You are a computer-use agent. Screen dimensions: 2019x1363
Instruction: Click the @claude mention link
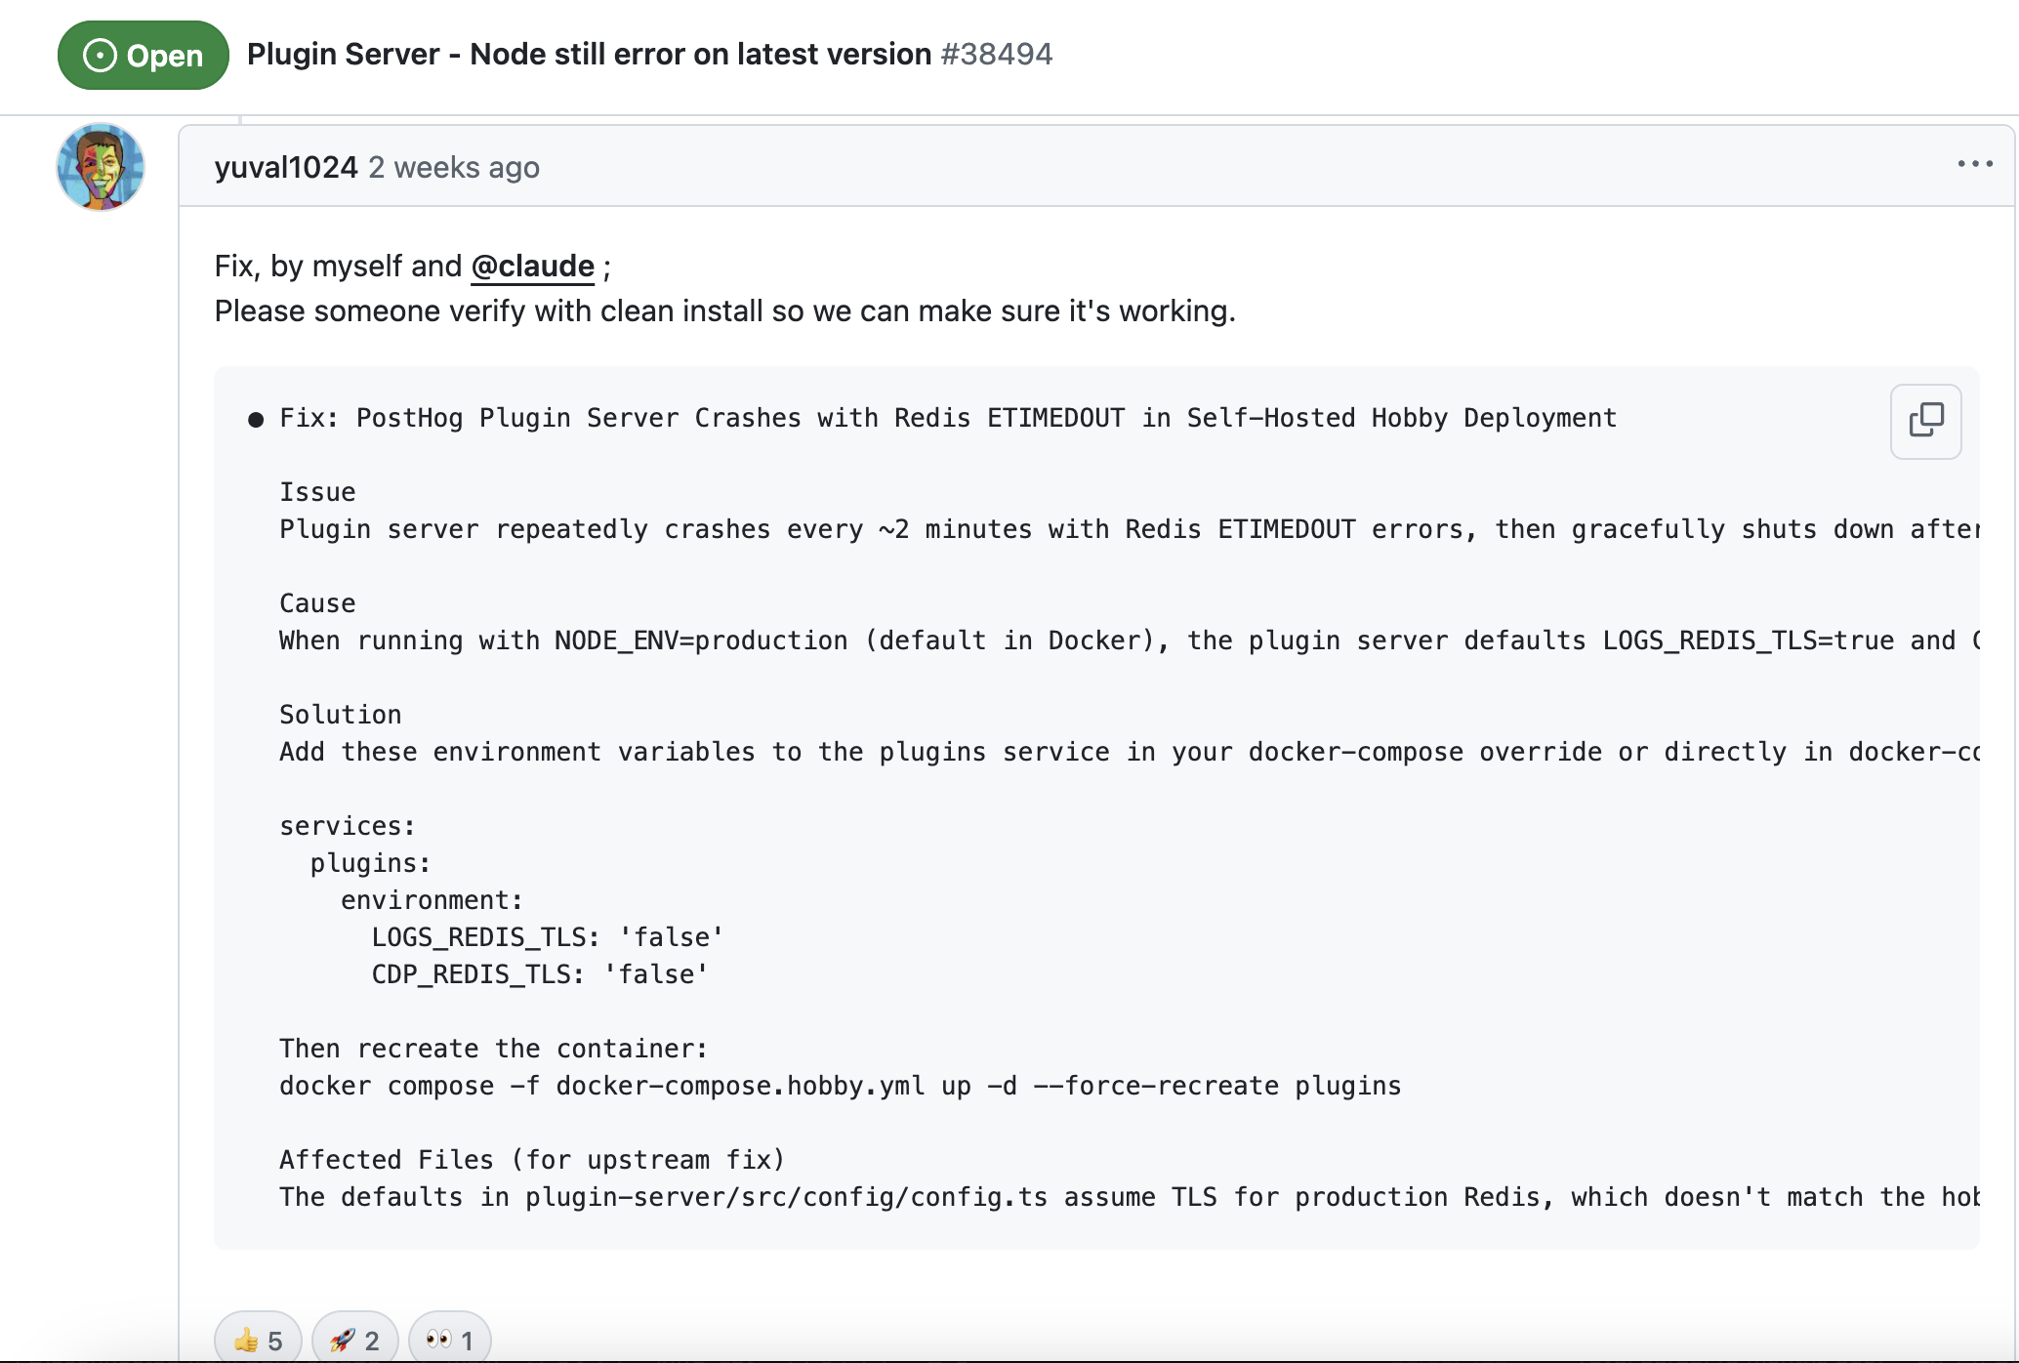pyautogui.click(x=532, y=267)
